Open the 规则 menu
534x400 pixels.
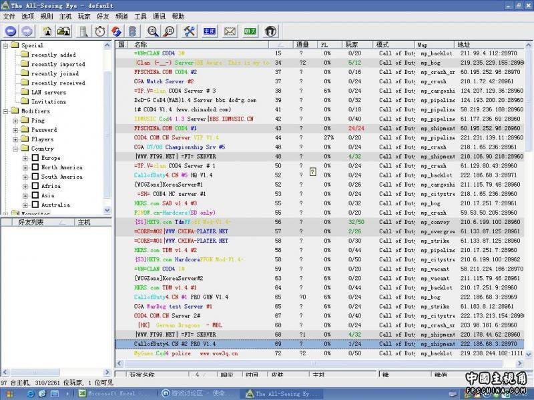(x=47, y=16)
